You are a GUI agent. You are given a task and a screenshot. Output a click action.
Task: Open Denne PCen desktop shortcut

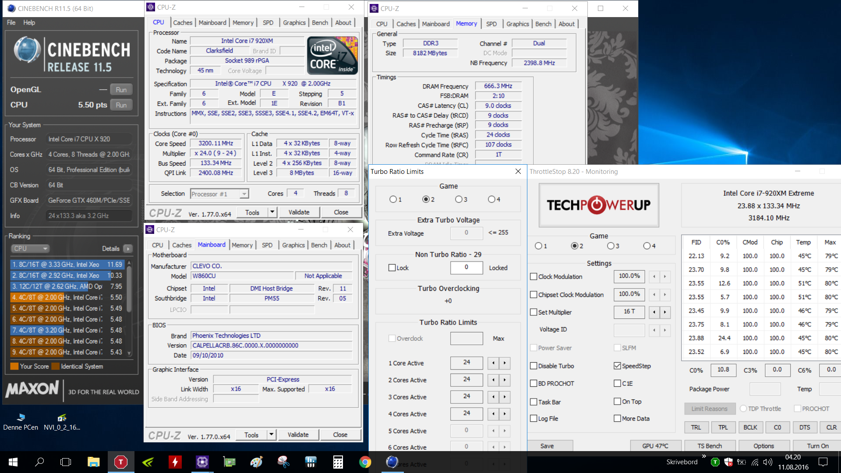(21, 422)
